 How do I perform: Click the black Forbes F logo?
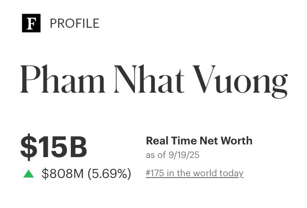click(31, 23)
